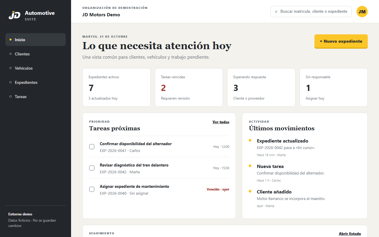
Task: Click the EXP-2026-0041 · Carlos reference
Action: point(120,150)
